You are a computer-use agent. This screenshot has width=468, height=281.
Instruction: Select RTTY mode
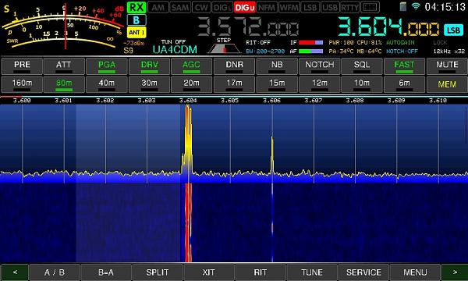pyautogui.click(x=349, y=8)
